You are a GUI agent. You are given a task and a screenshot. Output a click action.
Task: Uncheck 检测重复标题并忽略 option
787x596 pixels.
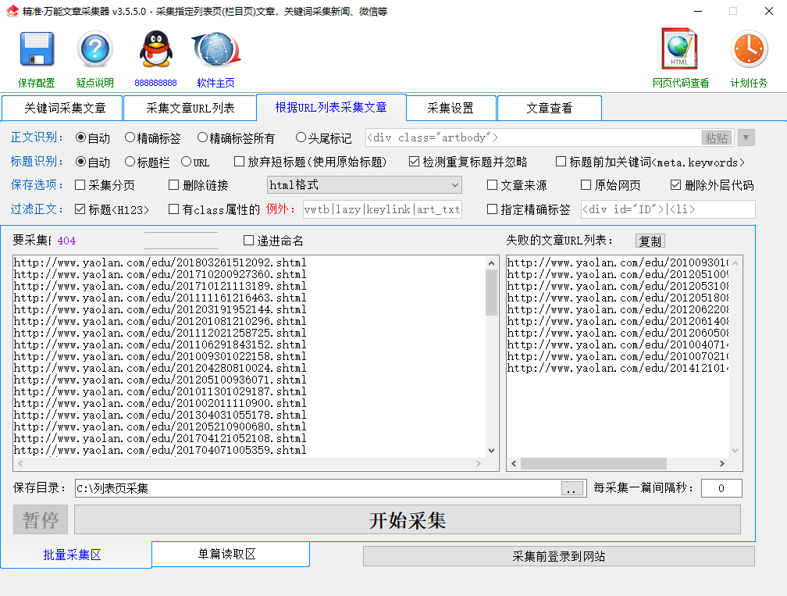pyautogui.click(x=413, y=162)
